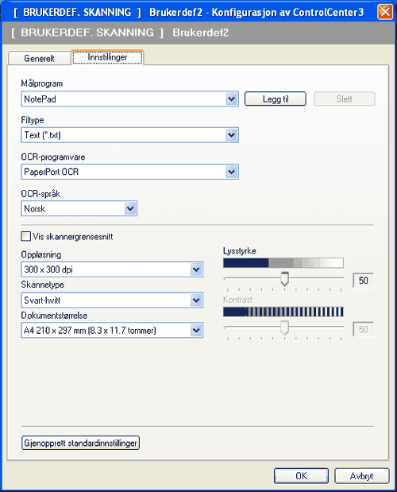Click the Kontrast value field showing 50
397x492 pixels.
click(363, 329)
